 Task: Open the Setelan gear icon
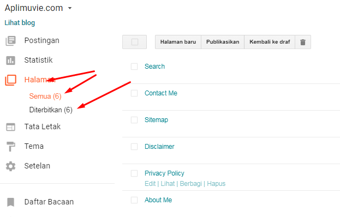[x=10, y=166]
